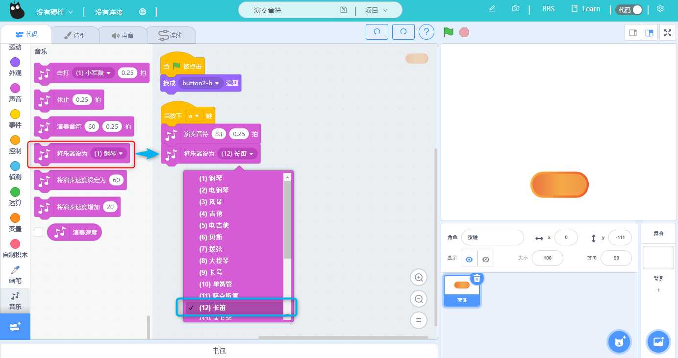Open the (1) 小军鼓 drum dropdown

93,72
